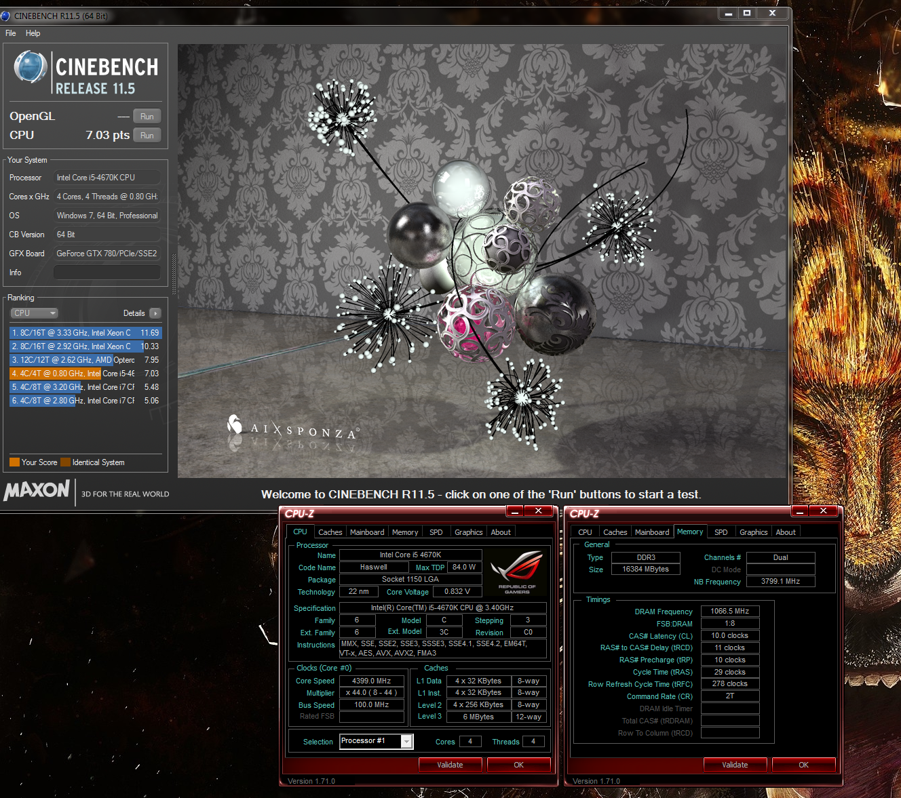901x798 pixels.
Task: Open the File menu in Cinebench
Action: [x=11, y=33]
